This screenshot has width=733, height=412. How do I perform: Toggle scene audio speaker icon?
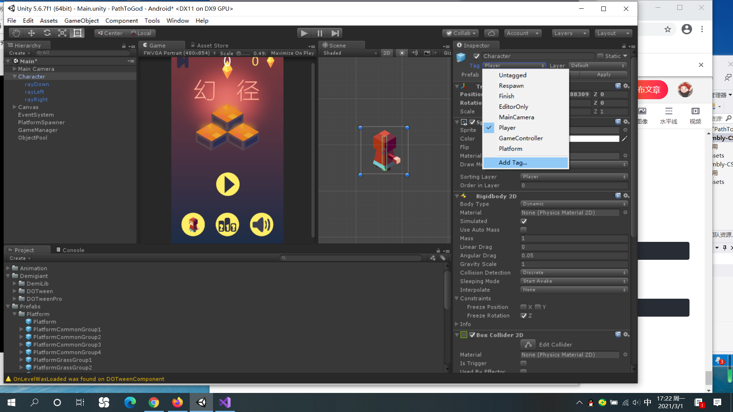click(x=415, y=53)
